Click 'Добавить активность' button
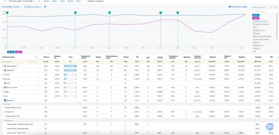Image resolution: width=279 pixels, height=135 pixels. [x=33, y=7]
